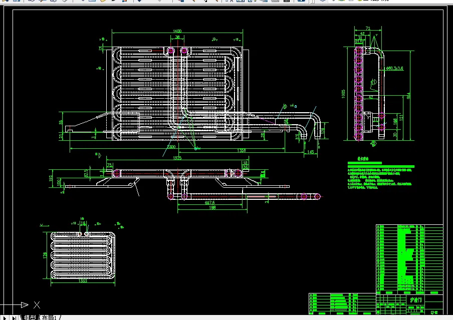Select the 72 dimension in side view
453x320 pixels.
pos(368,29)
